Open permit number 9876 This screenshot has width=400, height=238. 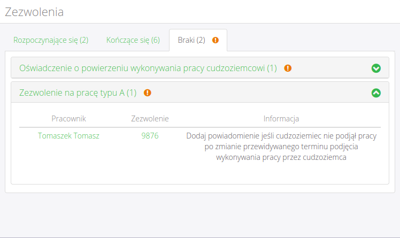point(150,136)
